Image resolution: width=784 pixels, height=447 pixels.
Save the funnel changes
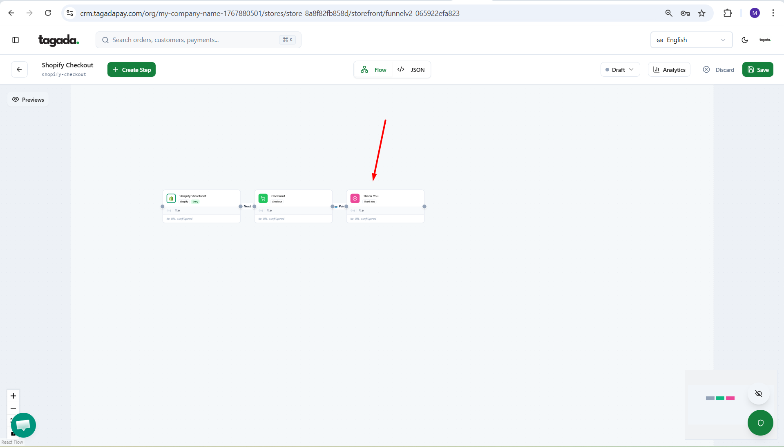(x=758, y=70)
